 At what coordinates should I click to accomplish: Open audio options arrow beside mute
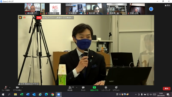10,88
